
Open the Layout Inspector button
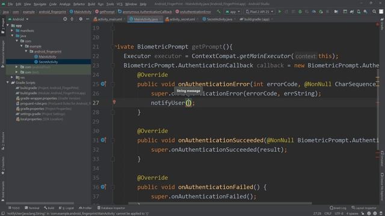tap(364, 208)
